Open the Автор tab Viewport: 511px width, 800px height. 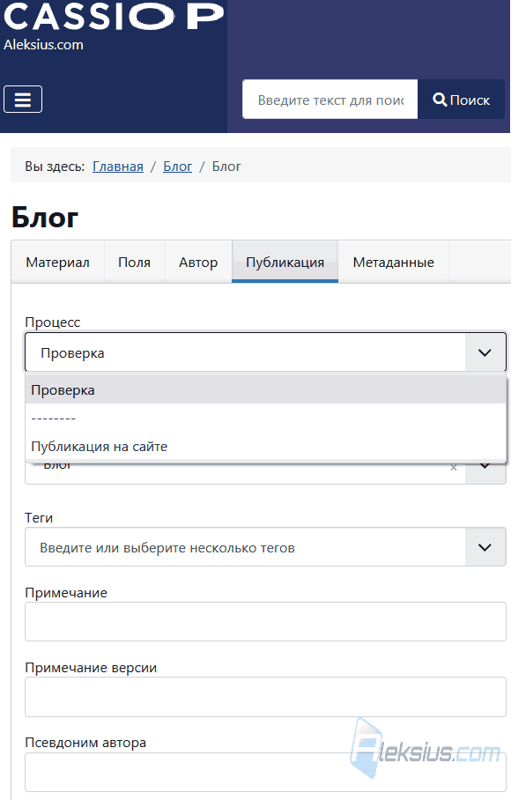198,263
